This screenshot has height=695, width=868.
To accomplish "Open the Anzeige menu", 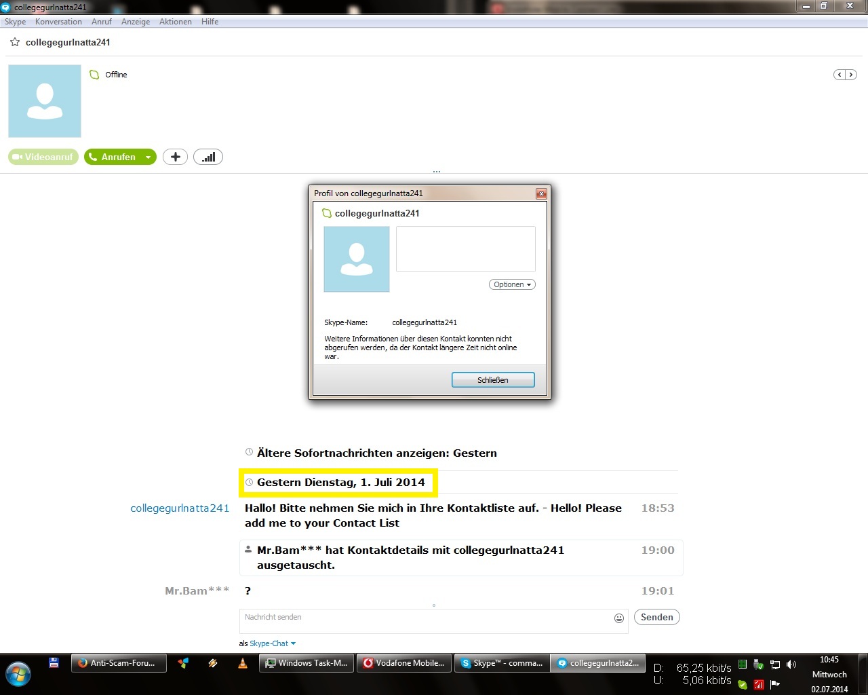I will pos(136,22).
